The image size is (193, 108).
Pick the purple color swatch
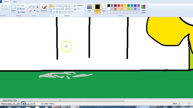click(x=139, y=6)
